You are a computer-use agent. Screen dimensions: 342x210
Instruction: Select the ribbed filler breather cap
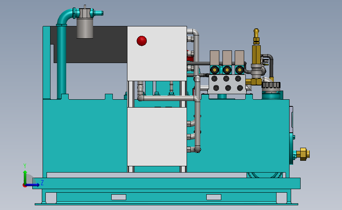point(271,85)
